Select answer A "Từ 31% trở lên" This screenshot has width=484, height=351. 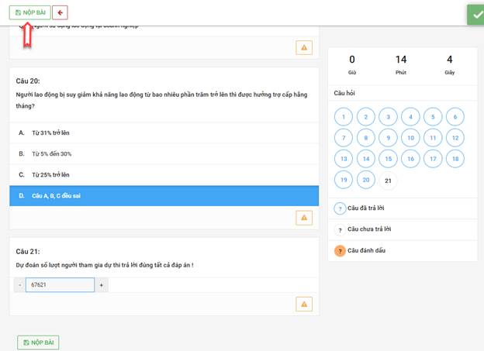click(164, 133)
